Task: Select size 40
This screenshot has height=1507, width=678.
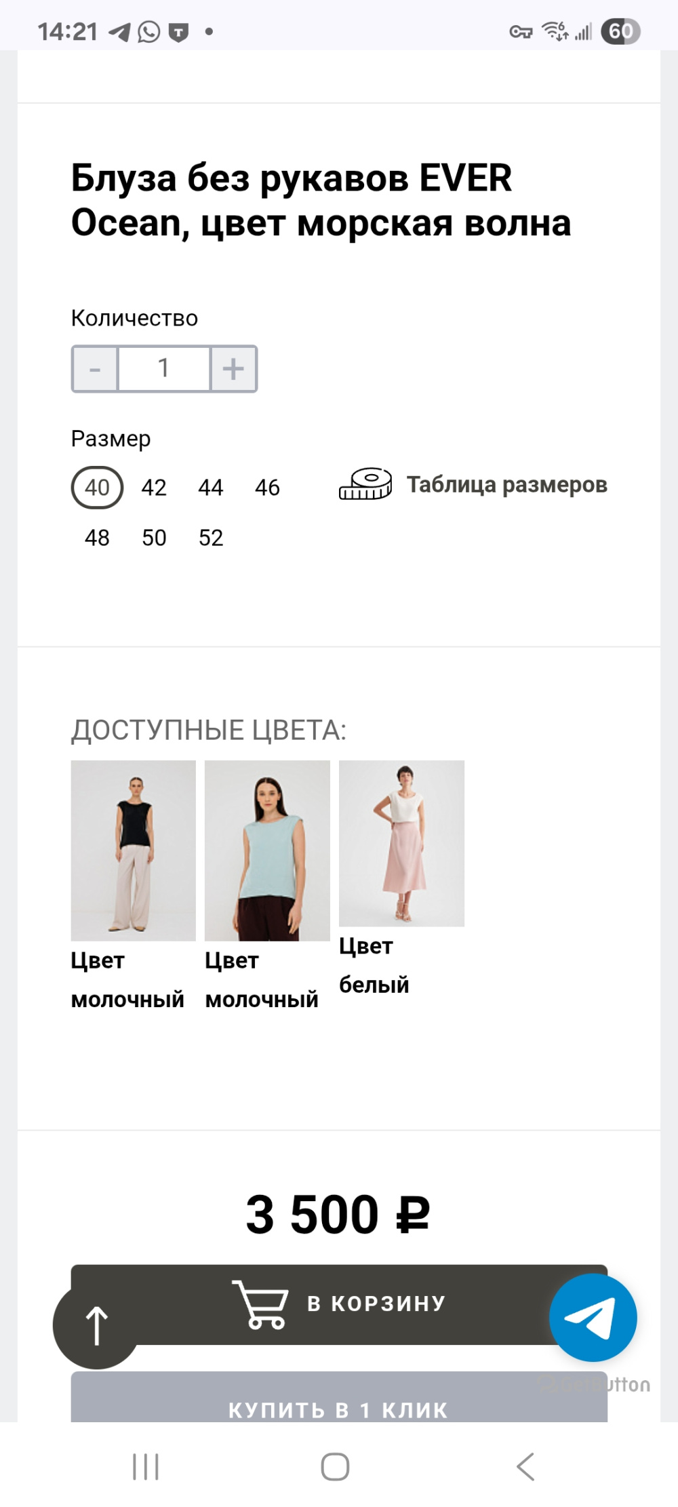Action: click(x=97, y=488)
